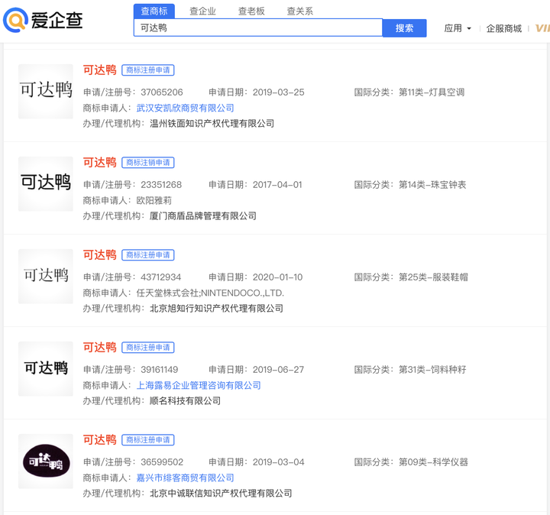The width and height of the screenshot is (550, 515).
Task: Expand the 应用 dropdown
Action: click(x=458, y=28)
